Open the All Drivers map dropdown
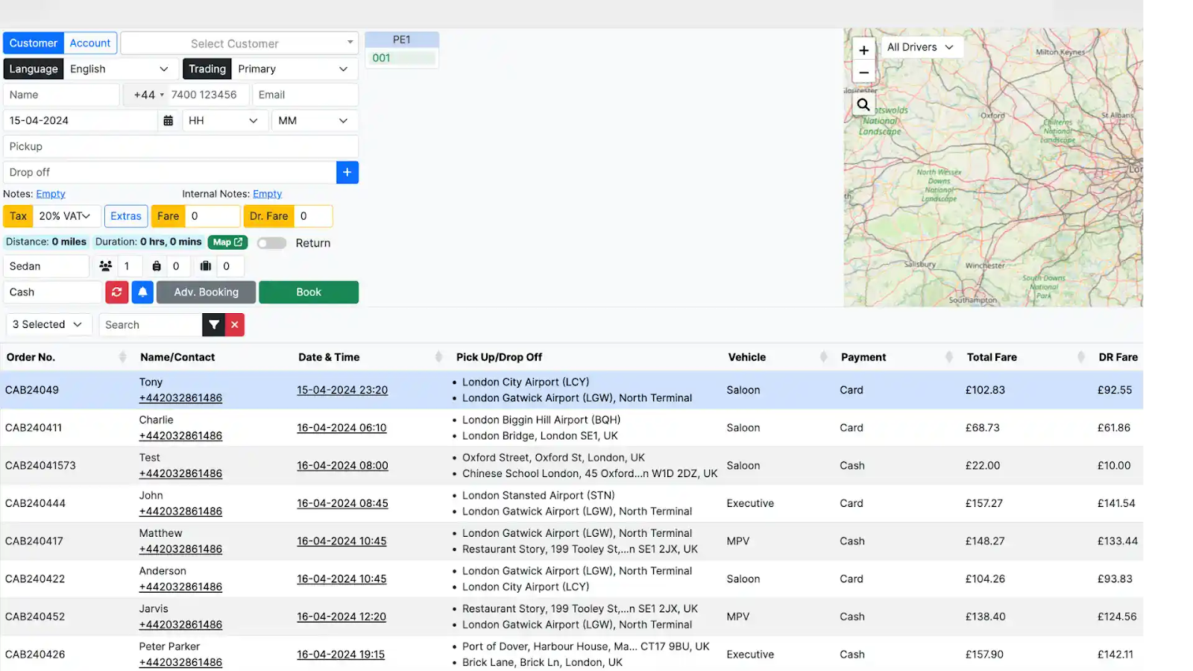The width and height of the screenshot is (1193, 671). [x=922, y=47]
